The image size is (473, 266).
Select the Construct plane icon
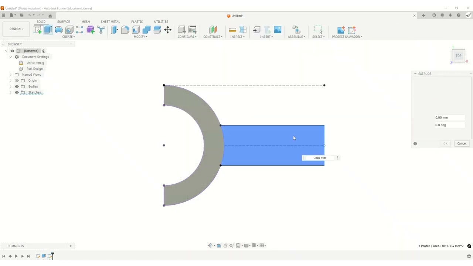(213, 30)
